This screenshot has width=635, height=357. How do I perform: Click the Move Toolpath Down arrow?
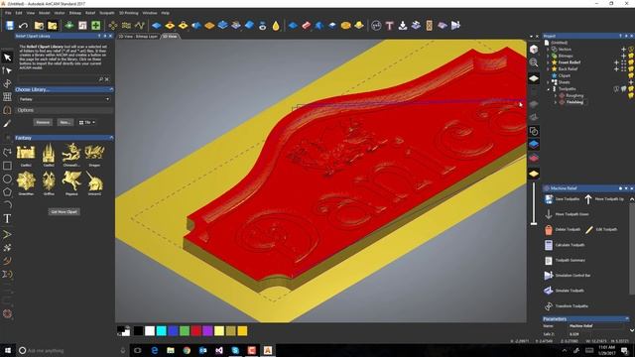549,214
